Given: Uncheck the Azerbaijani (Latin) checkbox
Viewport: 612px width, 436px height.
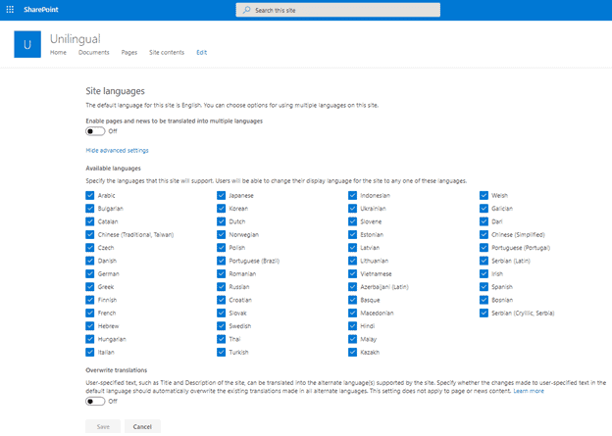Looking at the screenshot, I should (352, 287).
